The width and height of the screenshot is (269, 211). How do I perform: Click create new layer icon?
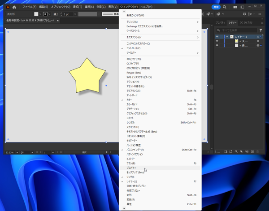click(x=252, y=151)
